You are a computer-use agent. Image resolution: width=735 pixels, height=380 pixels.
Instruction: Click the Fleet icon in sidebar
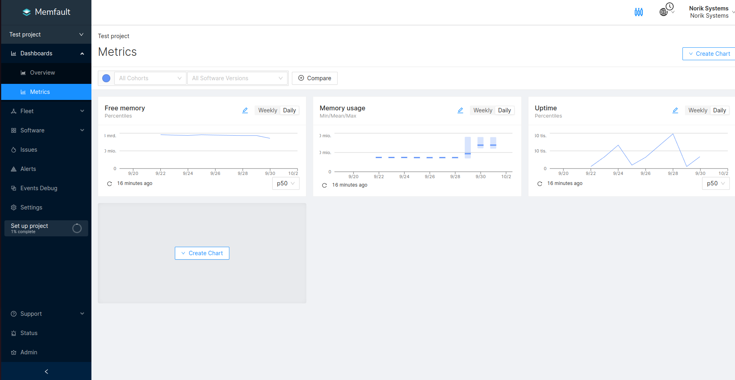pos(14,111)
